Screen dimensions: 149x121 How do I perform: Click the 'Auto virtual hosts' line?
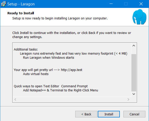pos(36,74)
